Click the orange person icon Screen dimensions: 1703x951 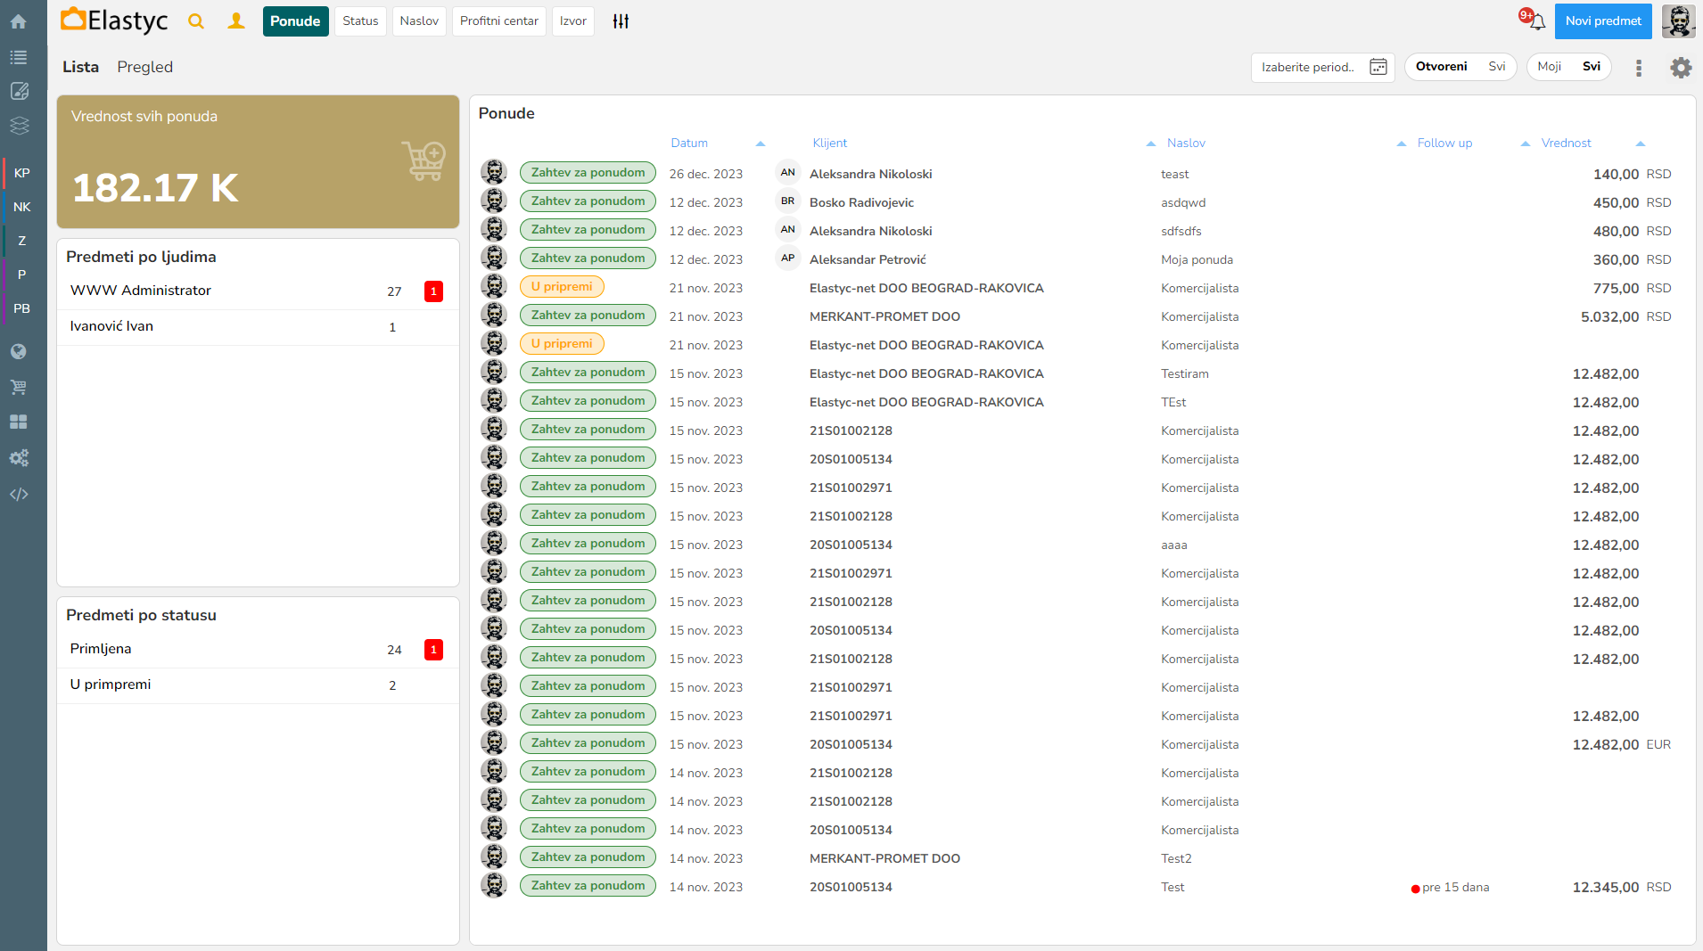point(236,21)
